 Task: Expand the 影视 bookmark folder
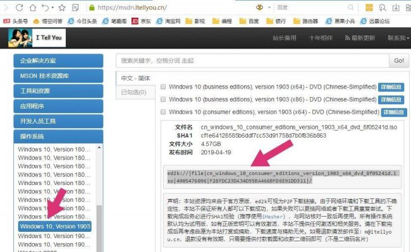195,21
